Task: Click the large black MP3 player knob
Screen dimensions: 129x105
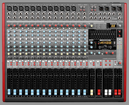Action: point(105,47)
